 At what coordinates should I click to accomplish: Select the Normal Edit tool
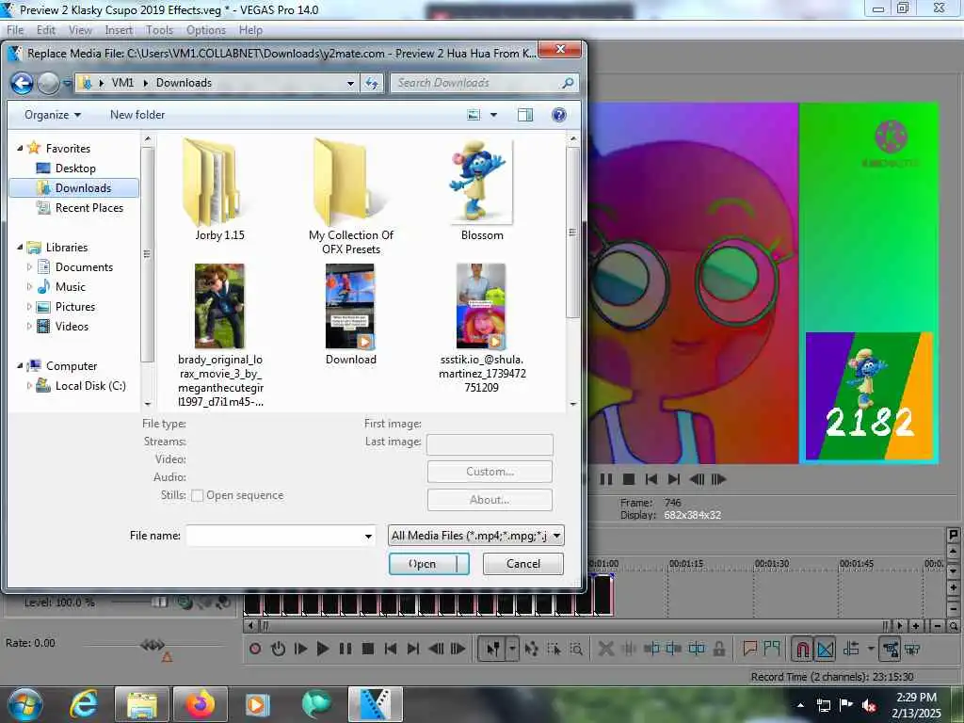click(x=492, y=649)
